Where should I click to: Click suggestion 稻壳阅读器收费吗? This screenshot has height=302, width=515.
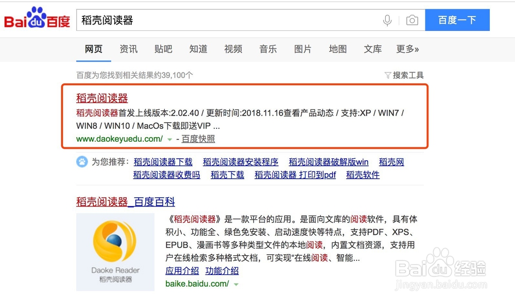click(x=166, y=175)
